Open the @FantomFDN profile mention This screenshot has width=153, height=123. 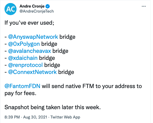tap(22, 86)
